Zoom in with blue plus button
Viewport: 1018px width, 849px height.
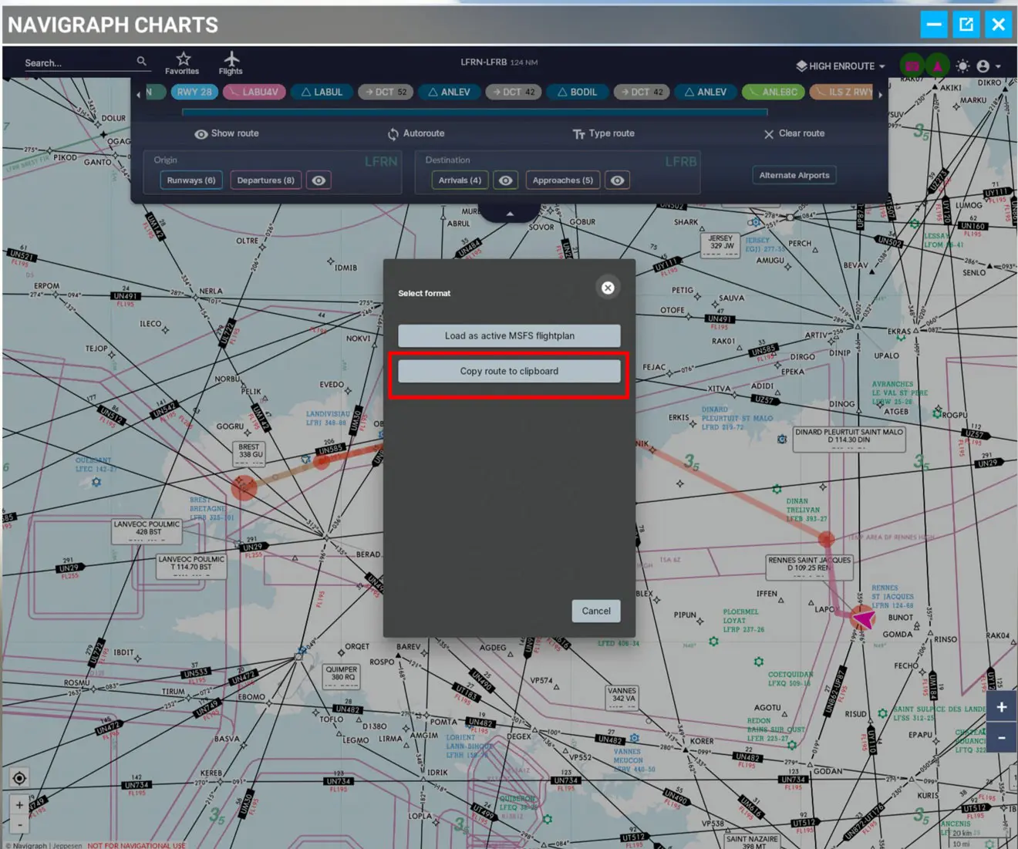(x=1001, y=707)
